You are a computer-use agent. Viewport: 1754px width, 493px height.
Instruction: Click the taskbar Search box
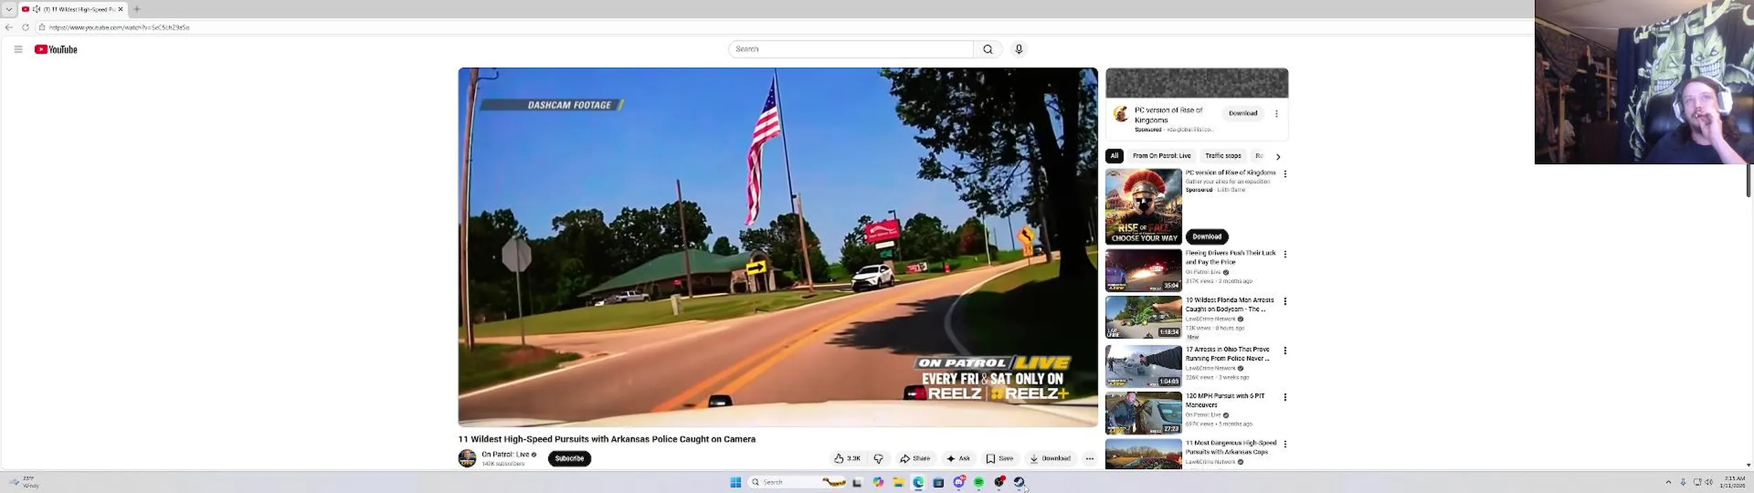pos(798,483)
